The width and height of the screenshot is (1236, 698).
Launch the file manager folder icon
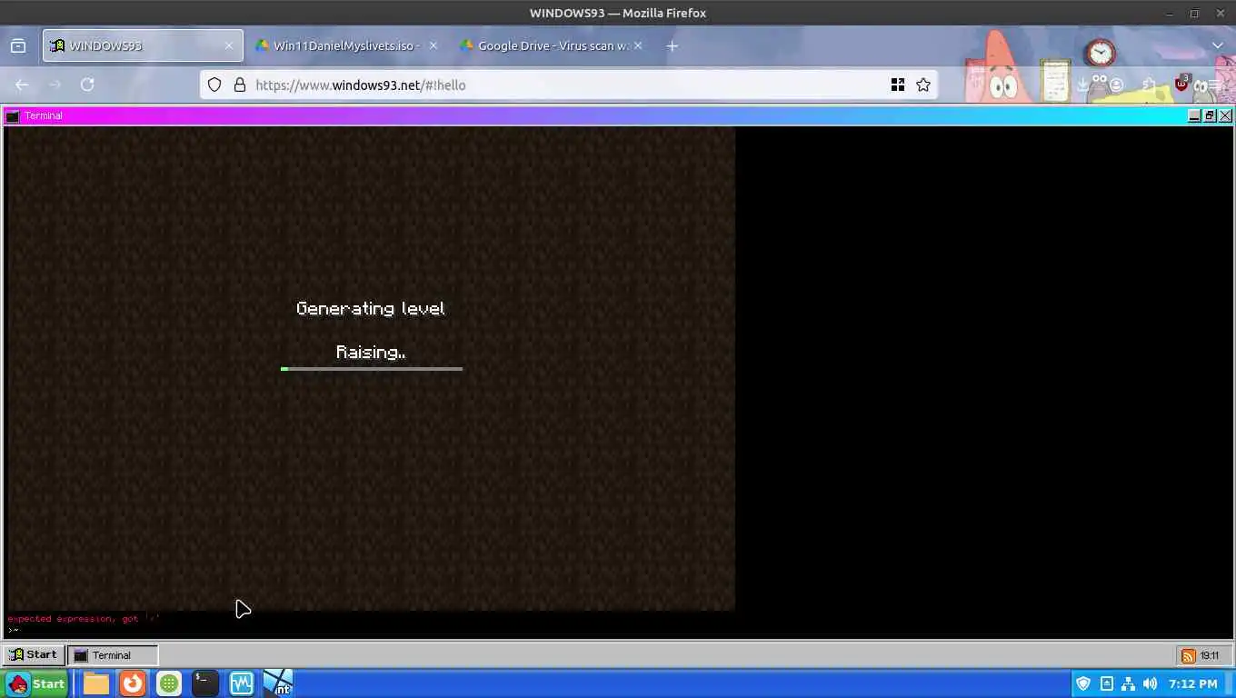click(96, 683)
